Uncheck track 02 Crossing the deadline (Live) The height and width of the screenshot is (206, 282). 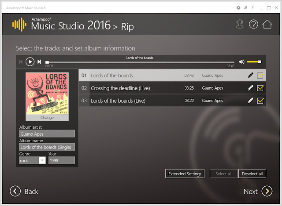(260, 88)
